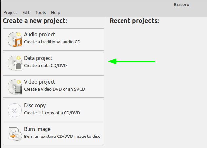Pick the "Burn image" title label

[37, 129]
